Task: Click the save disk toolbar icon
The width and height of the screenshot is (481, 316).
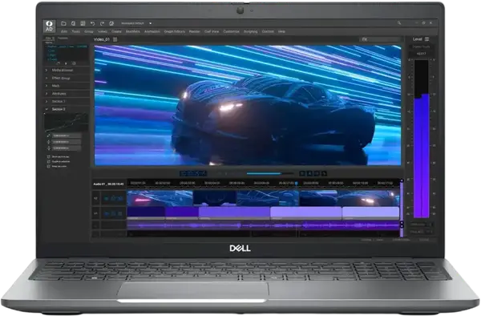Action: pos(83,23)
